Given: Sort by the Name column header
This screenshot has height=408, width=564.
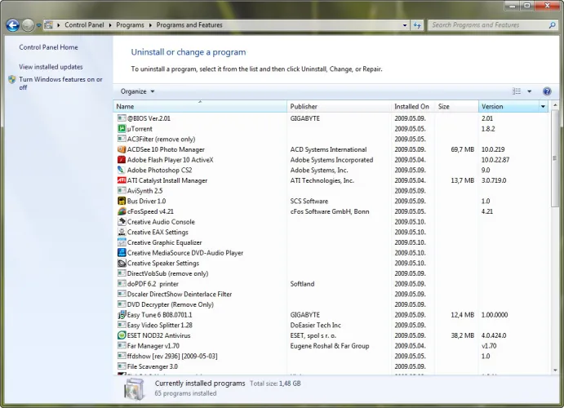Looking at the screenshot, I should (200, 106).
